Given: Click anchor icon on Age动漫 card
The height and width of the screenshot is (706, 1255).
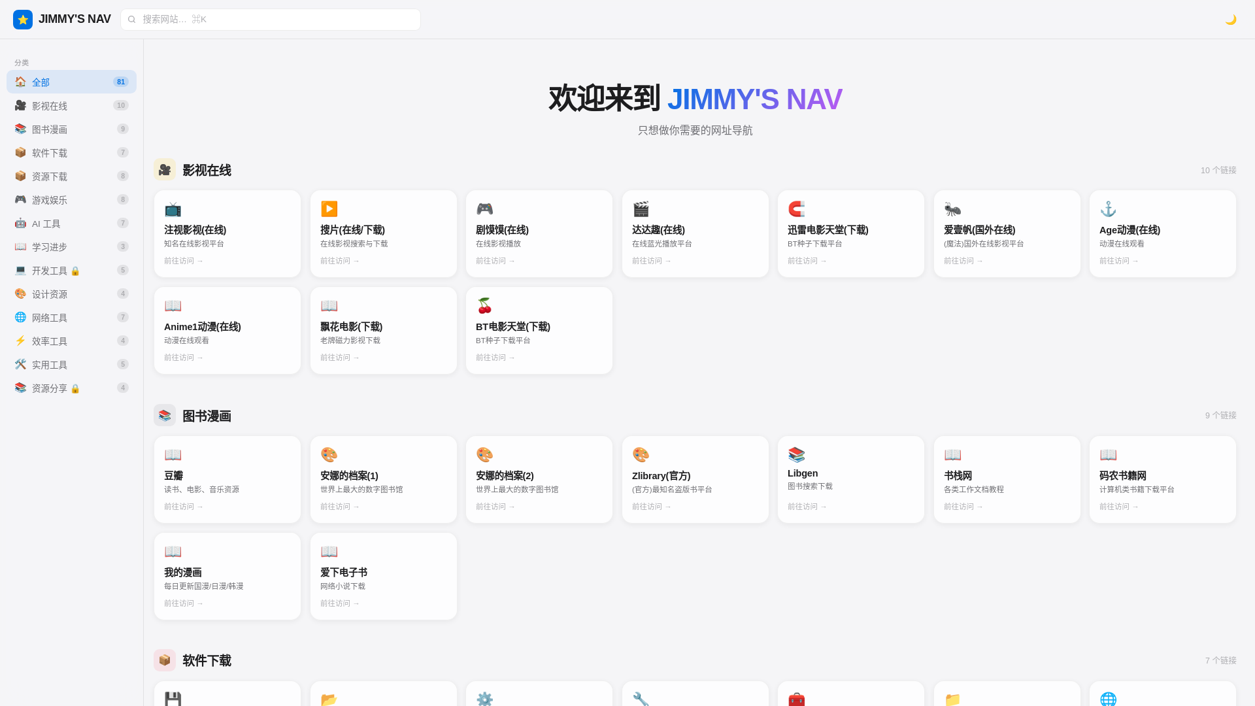Looking at the screenshot, I should [x=1108, y=209].
